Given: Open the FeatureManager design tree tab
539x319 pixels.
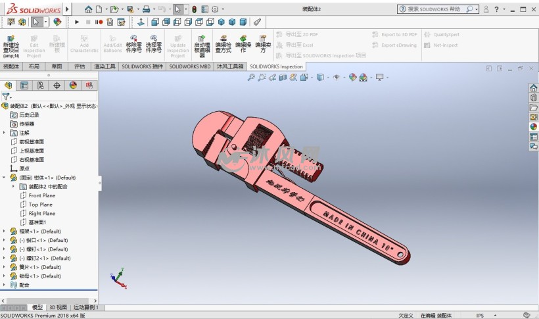Looking at the screenshot, I should click(x=8, y=85).
